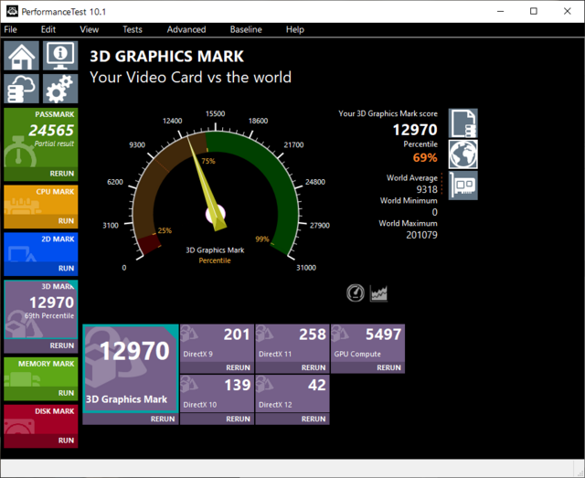Image resolution: width=585 pixels, height=478 pixels.
Task: Switch to the gauge view icon
Action: click(356, 292)
